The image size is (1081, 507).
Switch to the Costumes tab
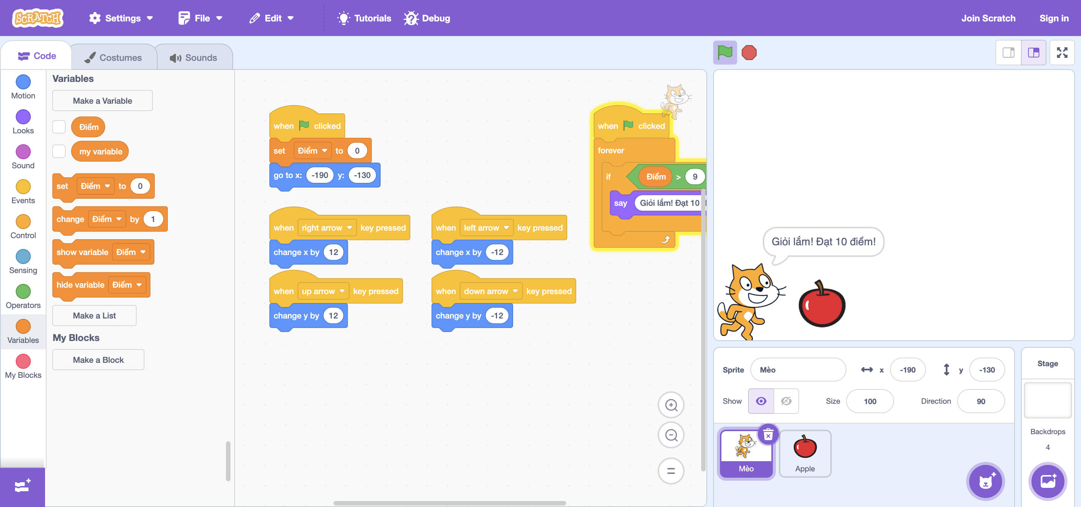click(x=113, y=57)
